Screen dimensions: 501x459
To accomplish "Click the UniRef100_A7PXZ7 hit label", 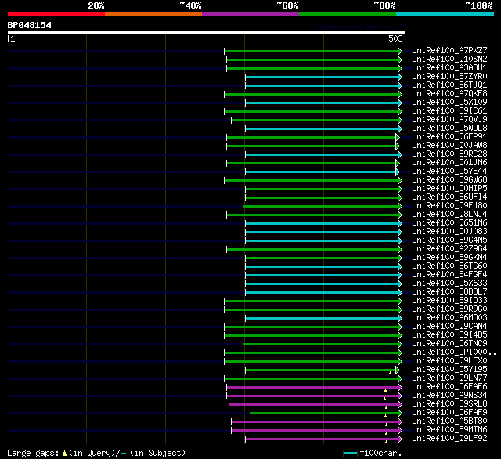I will coord(449,50).
